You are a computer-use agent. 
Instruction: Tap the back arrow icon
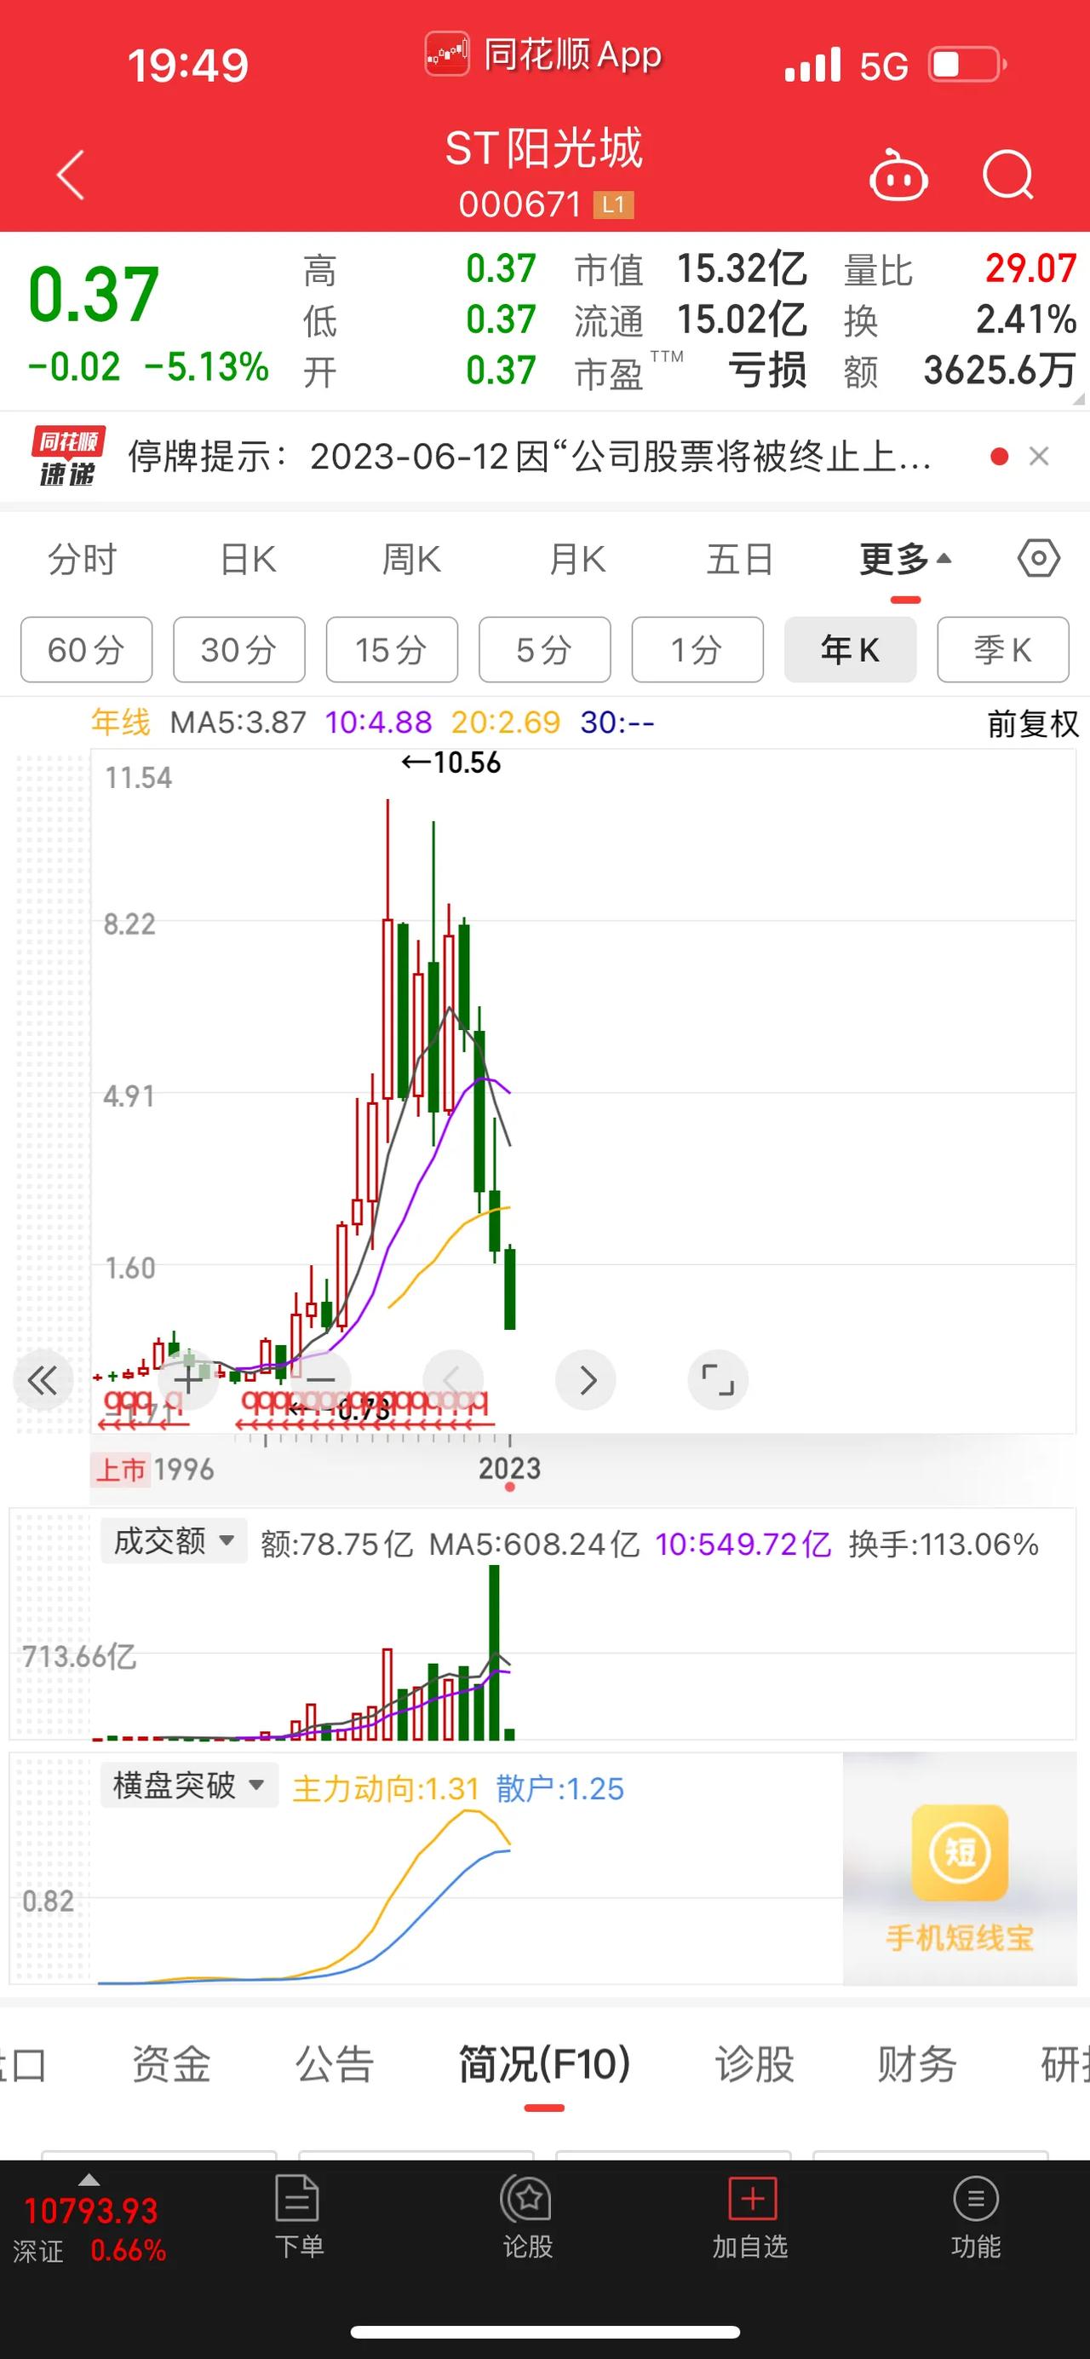71,174
